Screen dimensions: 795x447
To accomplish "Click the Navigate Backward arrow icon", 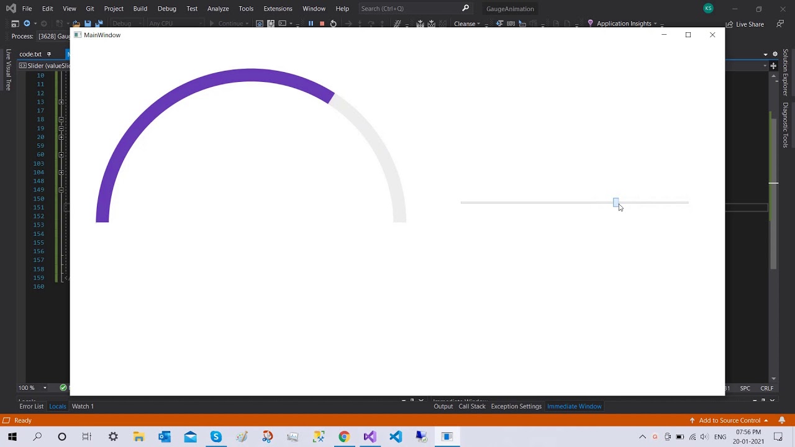I will point(27,24).
